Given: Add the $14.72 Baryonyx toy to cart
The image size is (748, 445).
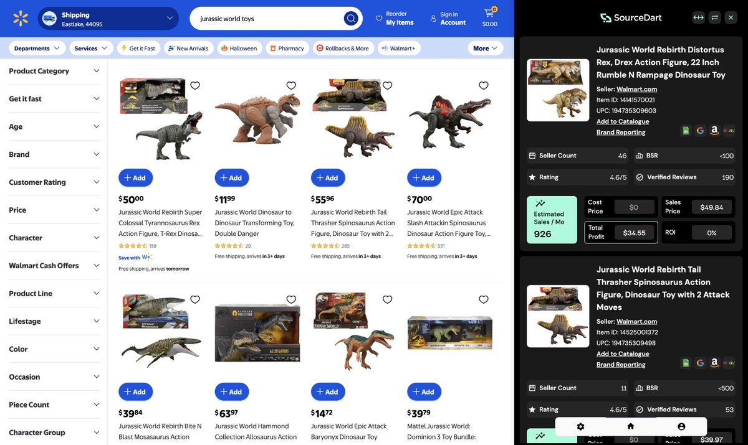Looking at the screenshot, I should click(x=328, y=391).
